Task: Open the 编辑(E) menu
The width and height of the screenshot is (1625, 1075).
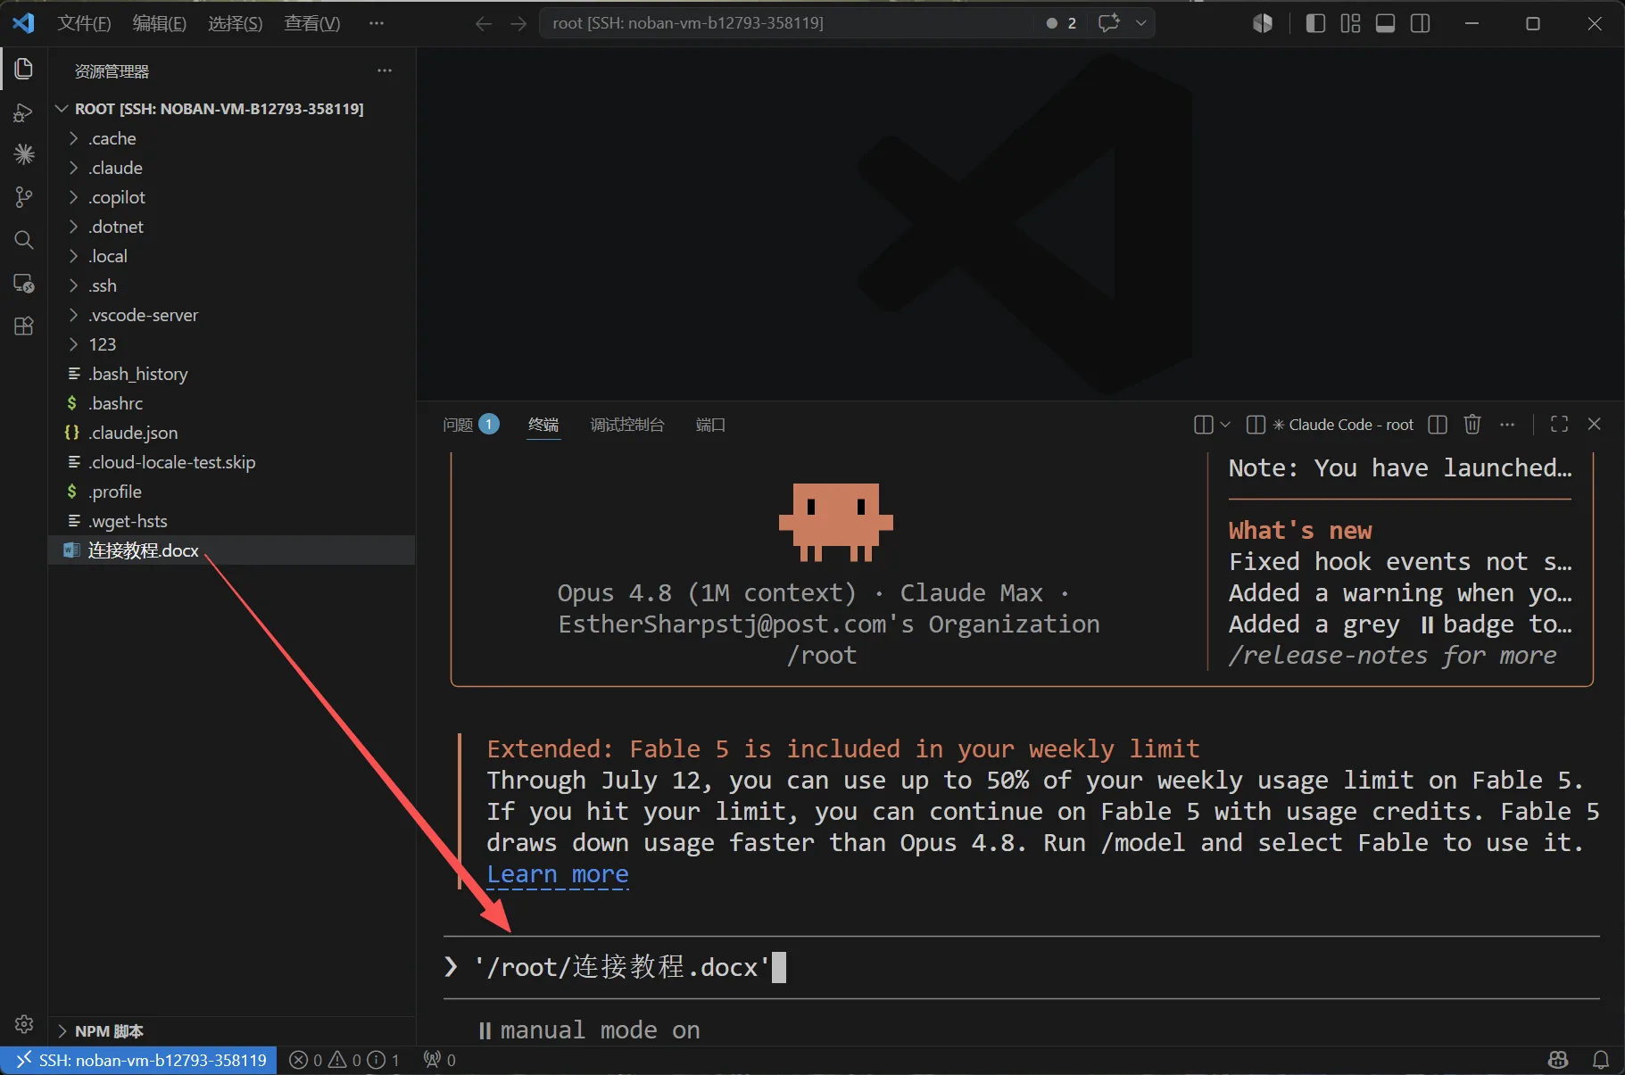Action: coord(159,23)
